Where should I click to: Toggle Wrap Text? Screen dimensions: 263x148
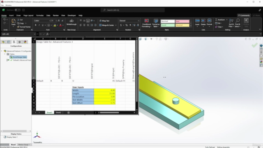pyautogui.click(x=104, y=21)
